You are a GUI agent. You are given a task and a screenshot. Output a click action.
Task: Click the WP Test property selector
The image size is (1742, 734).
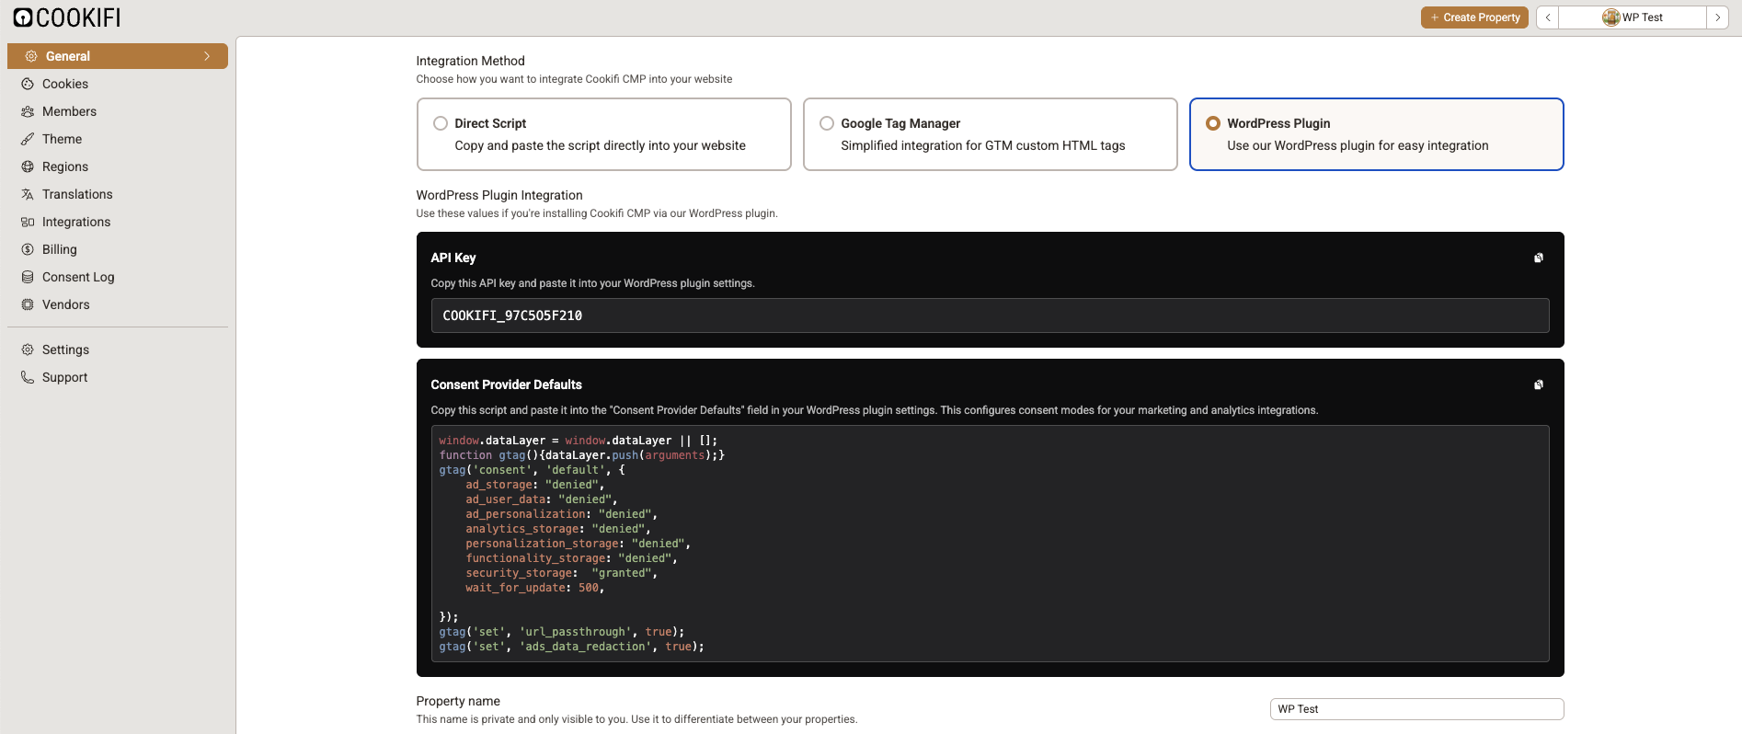pos(1633,17)
